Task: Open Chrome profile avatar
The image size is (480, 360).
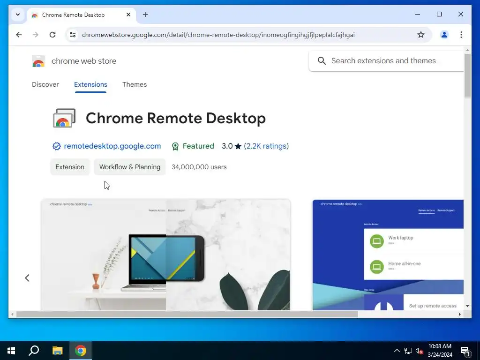Action: [444, 35]
